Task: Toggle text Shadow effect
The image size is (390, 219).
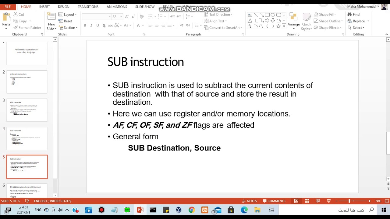Action: click(104, 26)
